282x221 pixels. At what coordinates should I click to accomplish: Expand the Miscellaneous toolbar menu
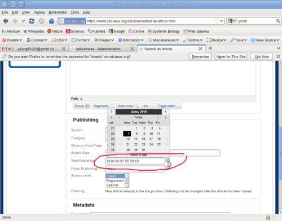click(x=163, y=40)
